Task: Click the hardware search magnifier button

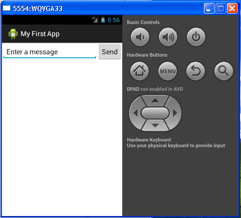Action: (223, 71)
